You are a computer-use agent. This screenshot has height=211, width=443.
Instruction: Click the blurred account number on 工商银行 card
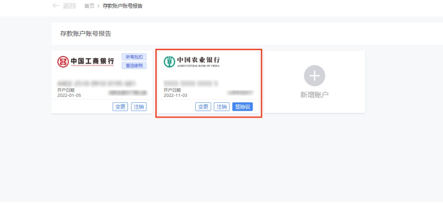97,83
